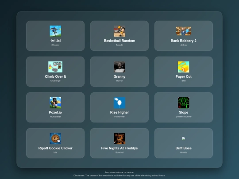Image resolution: width=239 pixels, height=179 pixels.
Task: Click the "Granny" game title
Action: (x=119, y=76)
